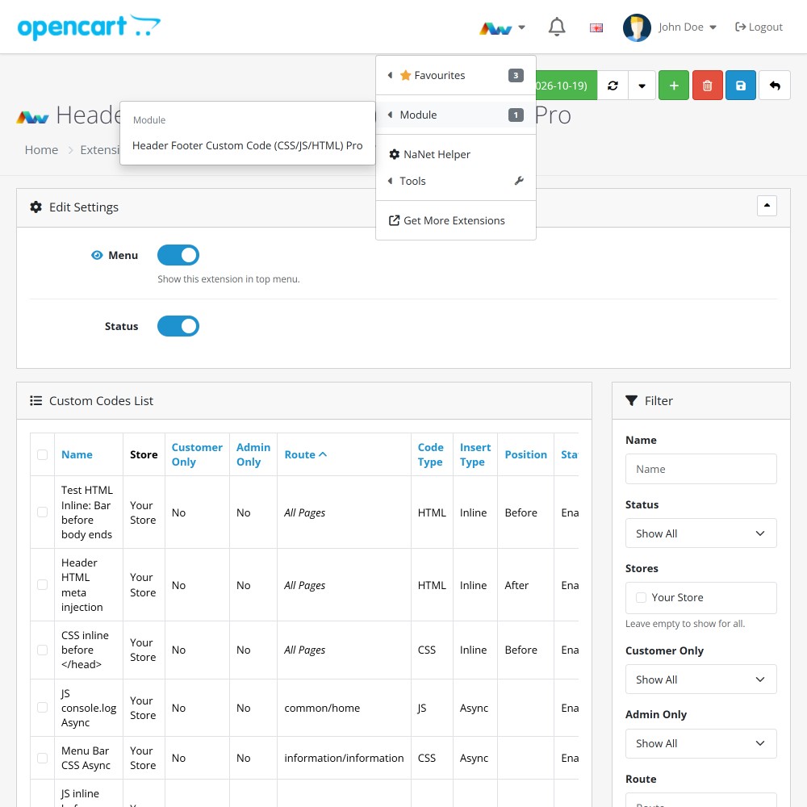Click the NaNet logo beside page heading
Screen dimensions: 807x807
(32, 117)
